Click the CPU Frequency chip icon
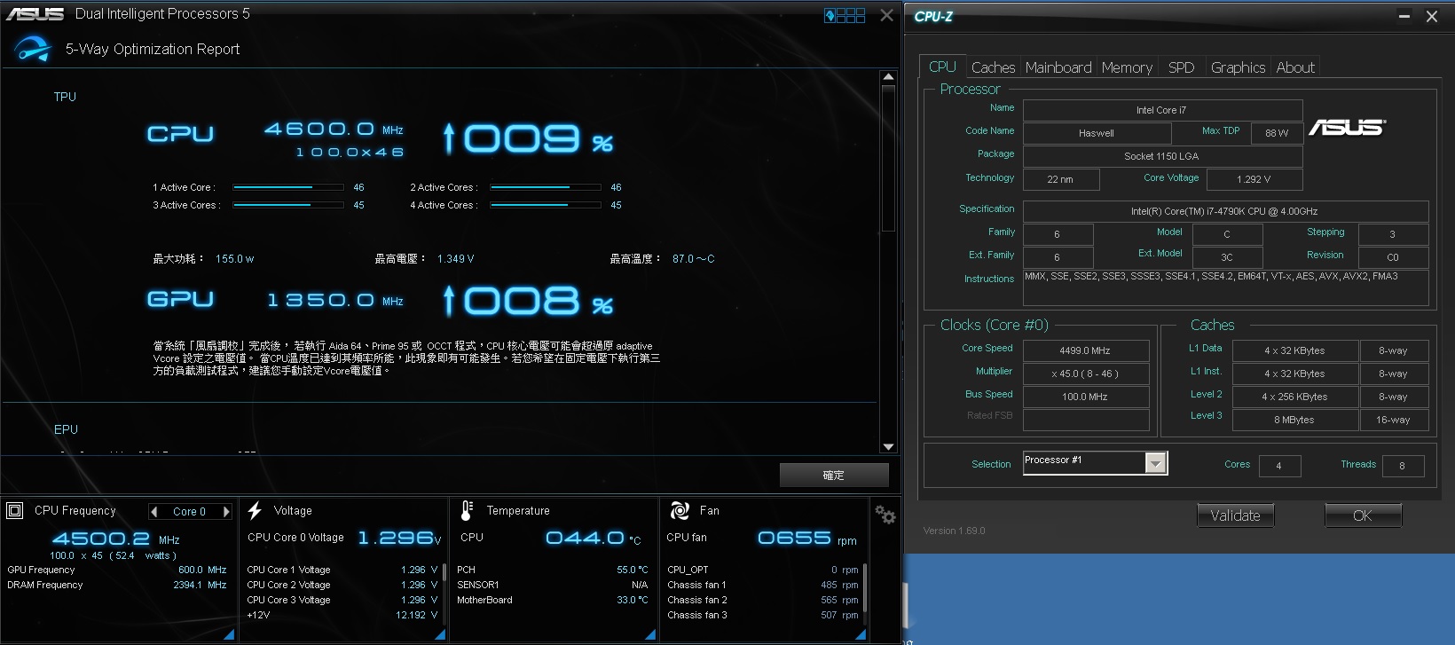The width and height of the screenshot is (1455, 645). pos(14,510)
